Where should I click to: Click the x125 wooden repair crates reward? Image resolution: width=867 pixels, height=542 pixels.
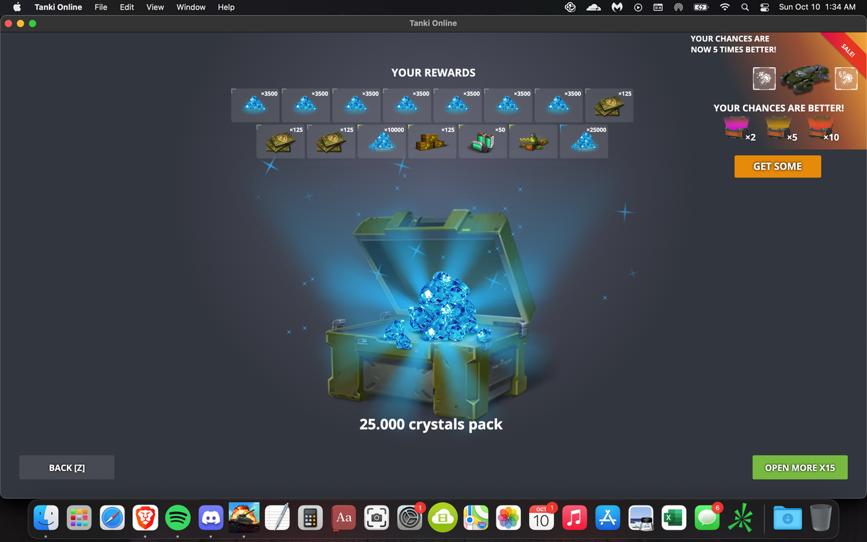pyautogui.click(x=432, y=141)
